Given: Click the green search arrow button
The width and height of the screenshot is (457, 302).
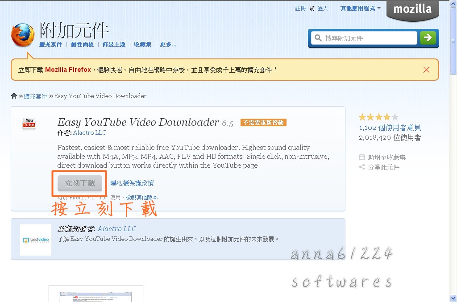Looking at the screenshot, I should coord(428,38).
